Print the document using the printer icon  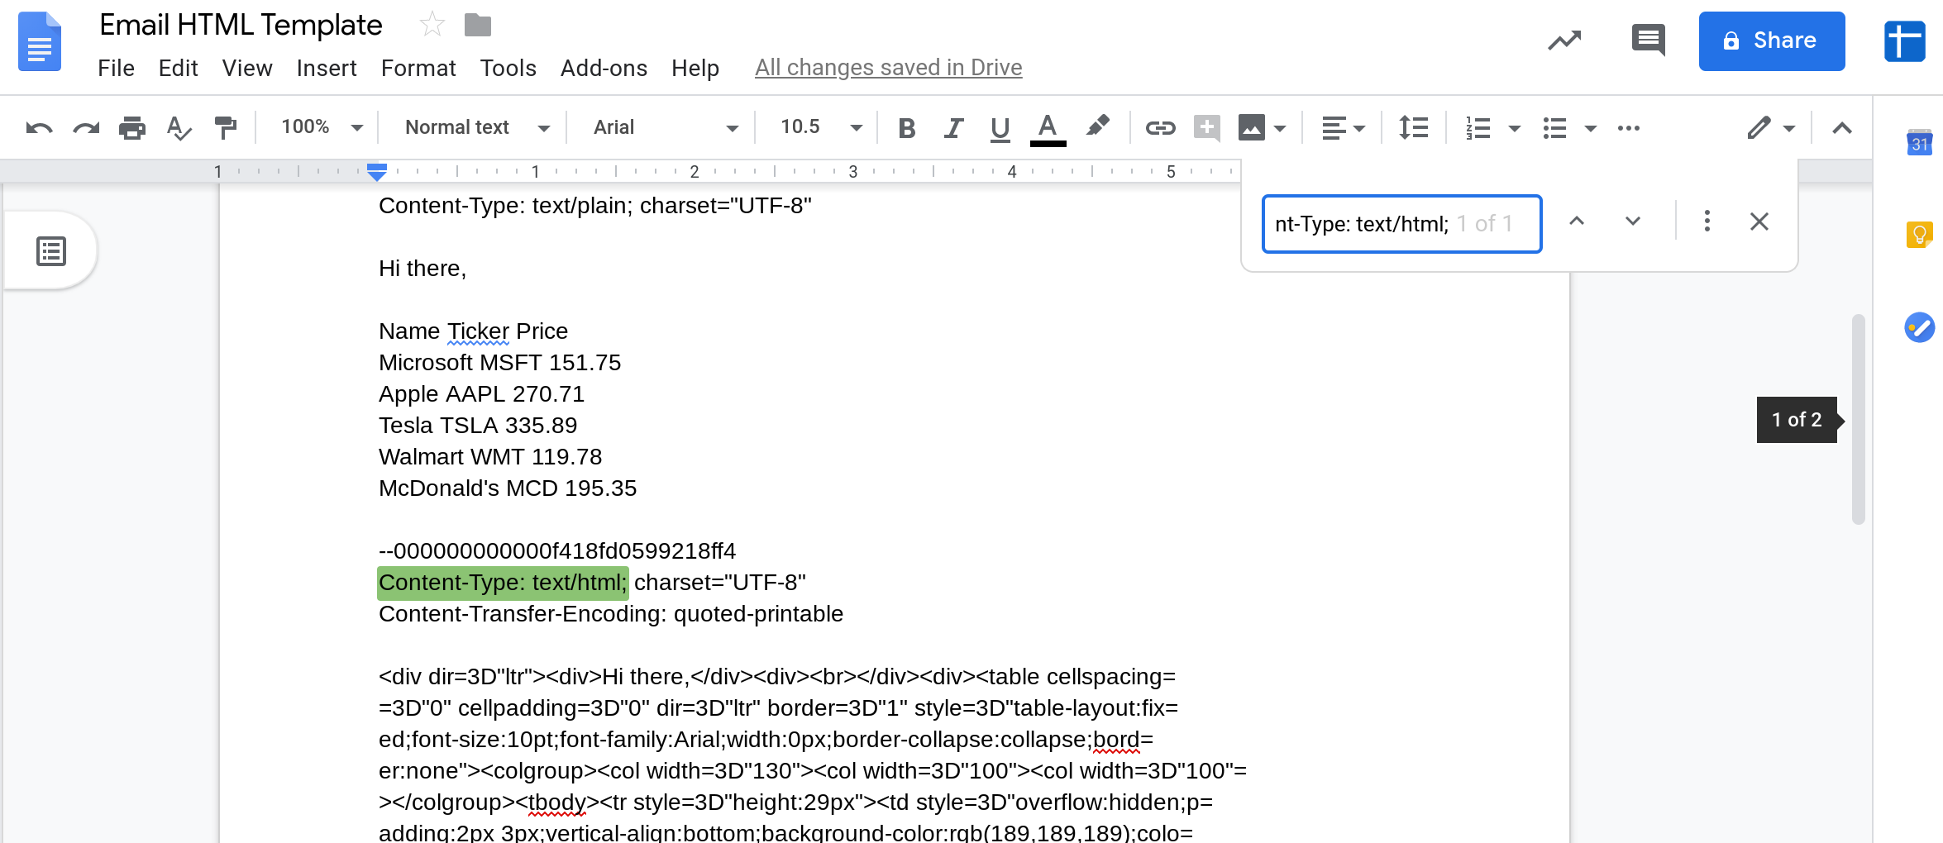(132, 128)
